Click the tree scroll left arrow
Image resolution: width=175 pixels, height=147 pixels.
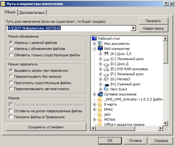pos(93,128)
